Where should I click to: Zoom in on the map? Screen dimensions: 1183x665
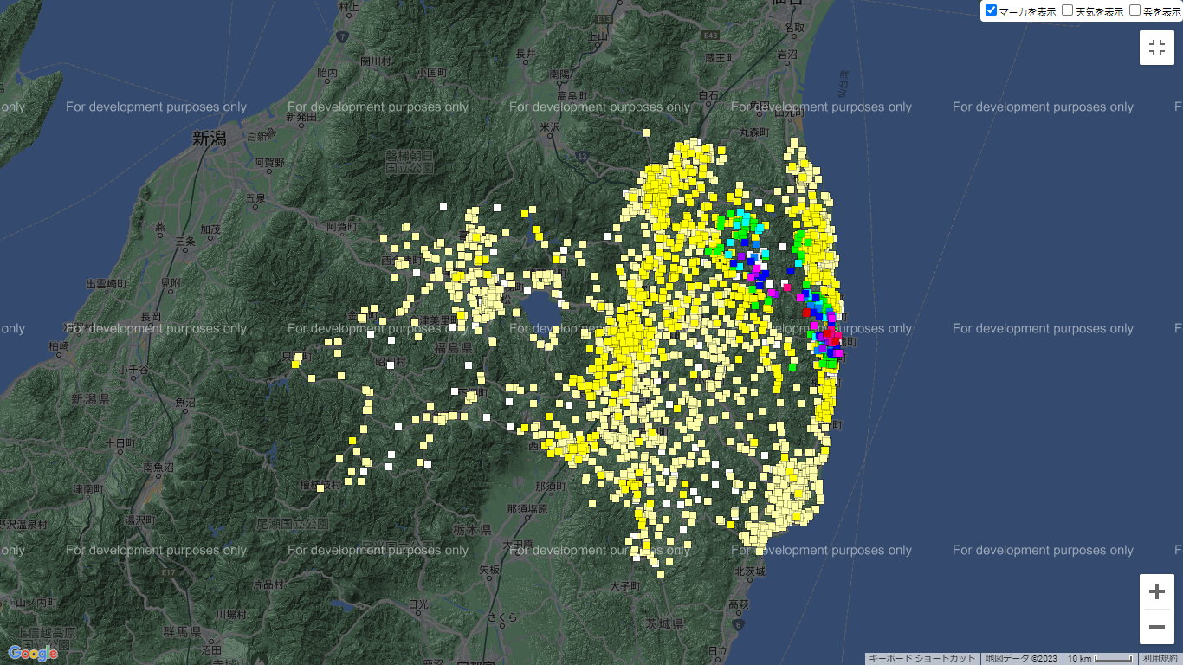click(1157, 592)
